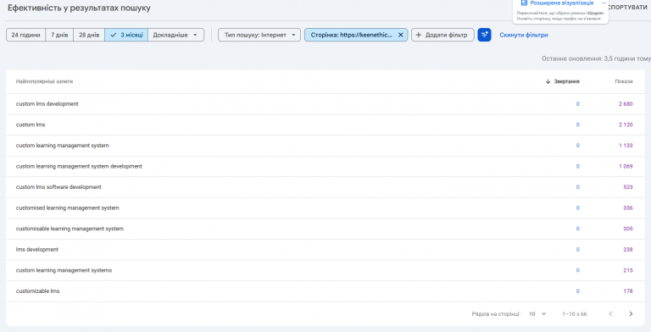
Task: Select query custom learning management systems
Action: [325, 270]
